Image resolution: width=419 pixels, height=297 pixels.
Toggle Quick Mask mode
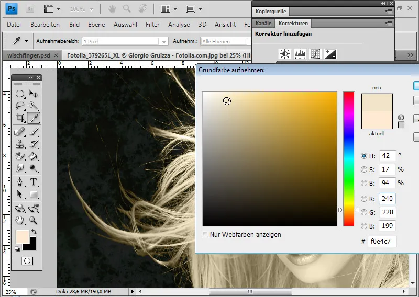27,261
